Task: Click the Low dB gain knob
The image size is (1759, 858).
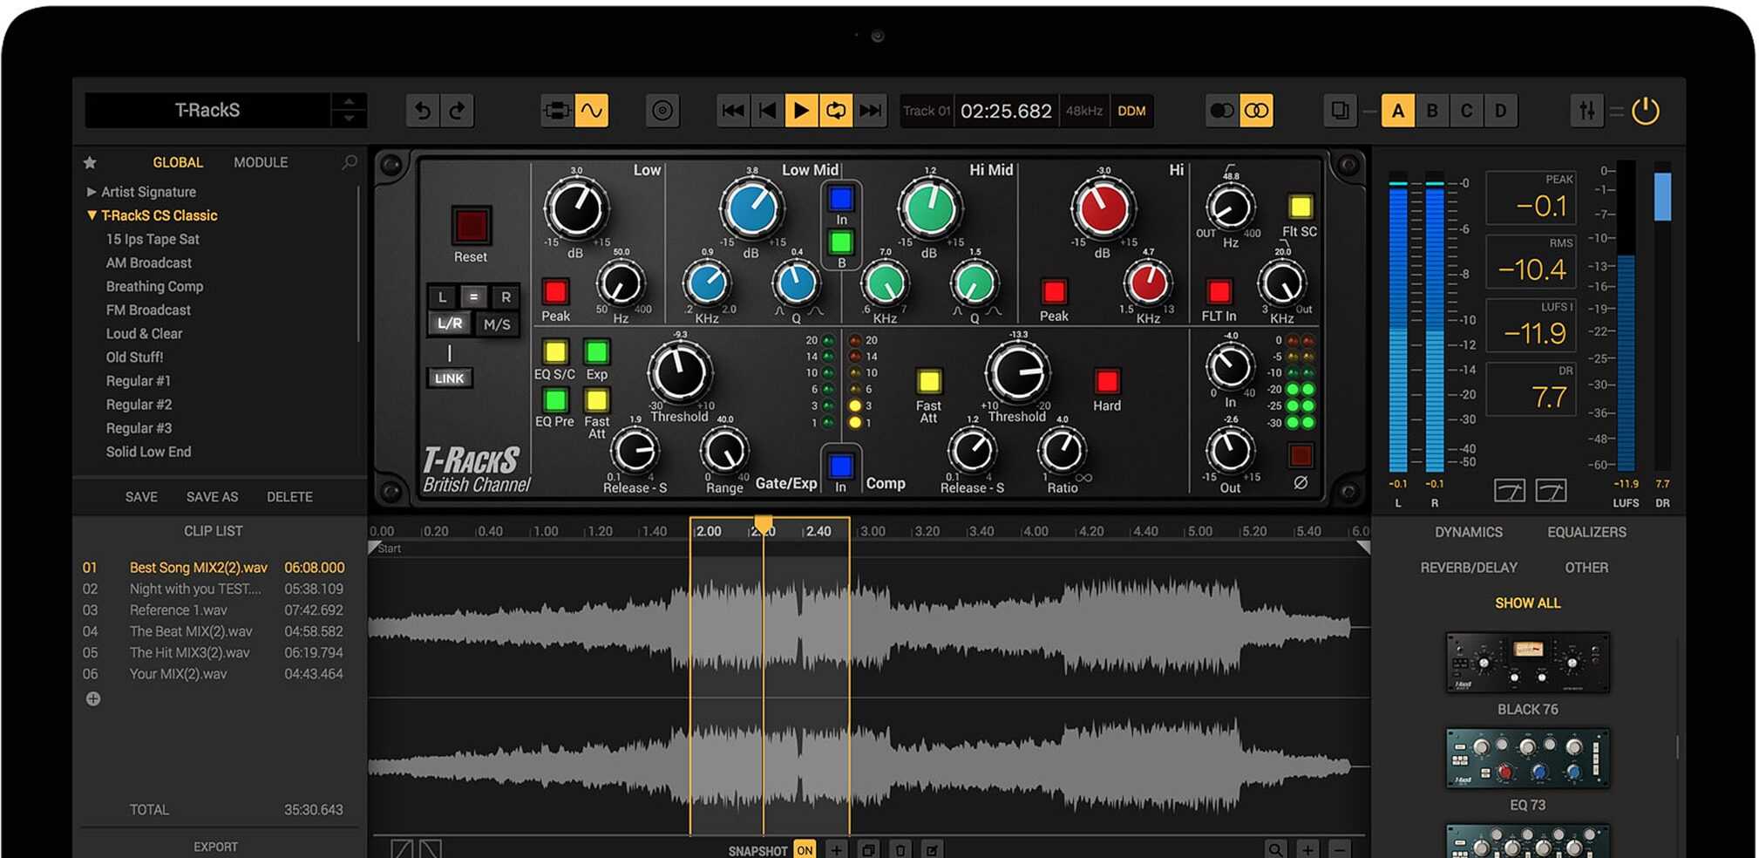Action: click(576, 209)
